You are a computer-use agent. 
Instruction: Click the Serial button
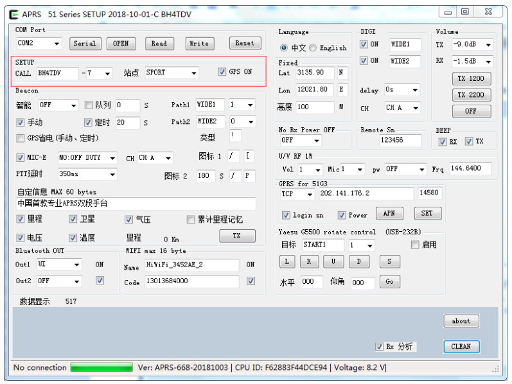pyautogui.click(x=85, y=44)
